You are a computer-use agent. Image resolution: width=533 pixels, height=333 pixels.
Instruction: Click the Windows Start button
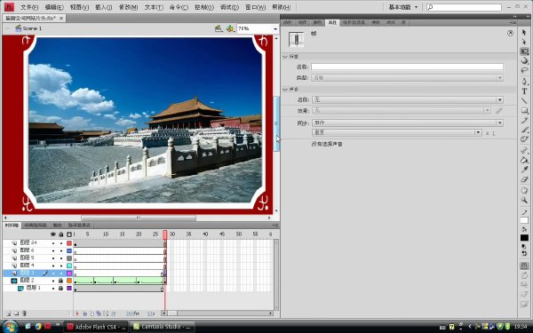[10, 327]
